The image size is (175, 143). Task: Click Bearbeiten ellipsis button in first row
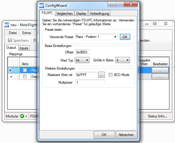click(160, 70)
